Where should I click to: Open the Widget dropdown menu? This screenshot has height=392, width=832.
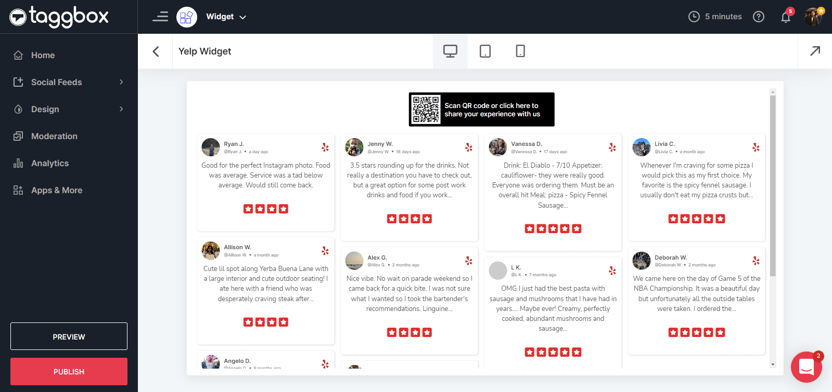pos(226,17)
